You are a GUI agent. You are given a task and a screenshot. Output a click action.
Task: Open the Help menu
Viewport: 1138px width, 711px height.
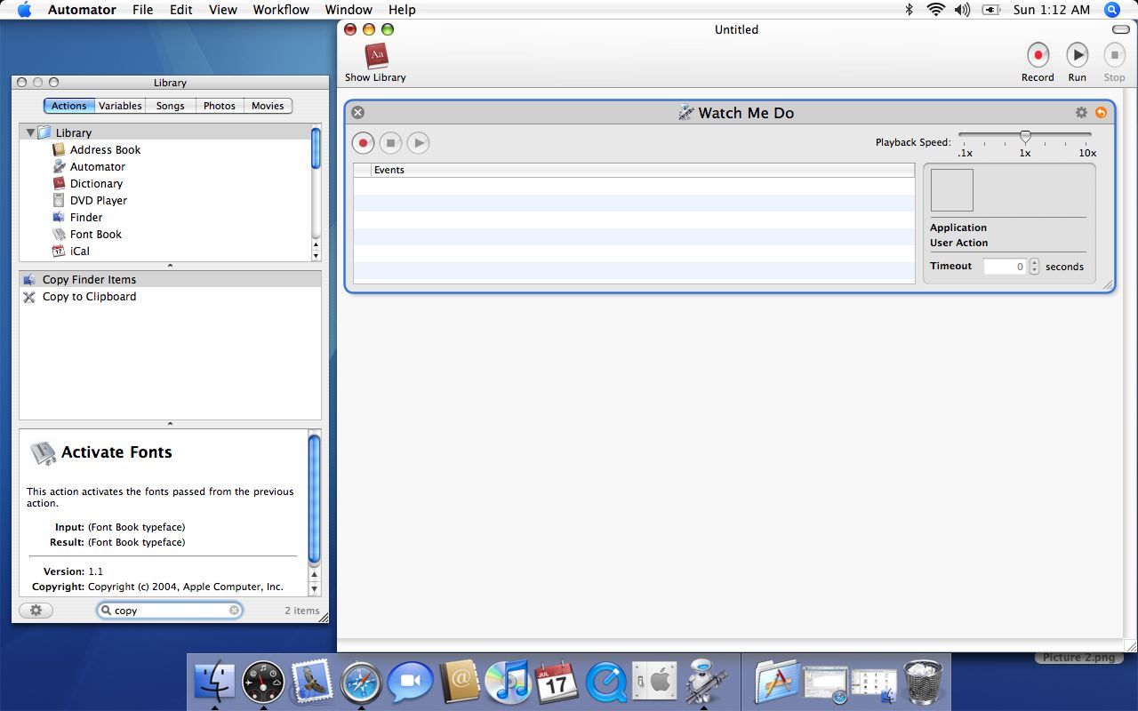pos(402,10)
